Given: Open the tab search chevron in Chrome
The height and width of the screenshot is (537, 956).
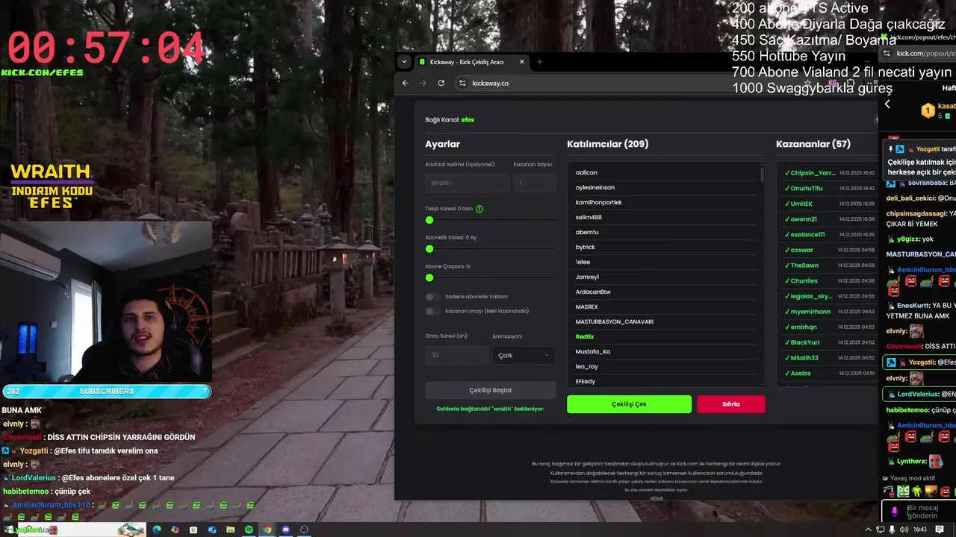Looking at the screenshot, I should tap(404, 62).
